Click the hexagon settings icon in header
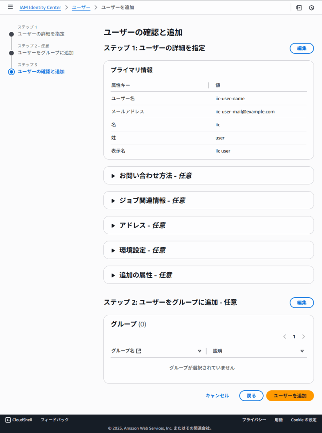Screen dimensions: 322x433 click(x=312, y=8)
